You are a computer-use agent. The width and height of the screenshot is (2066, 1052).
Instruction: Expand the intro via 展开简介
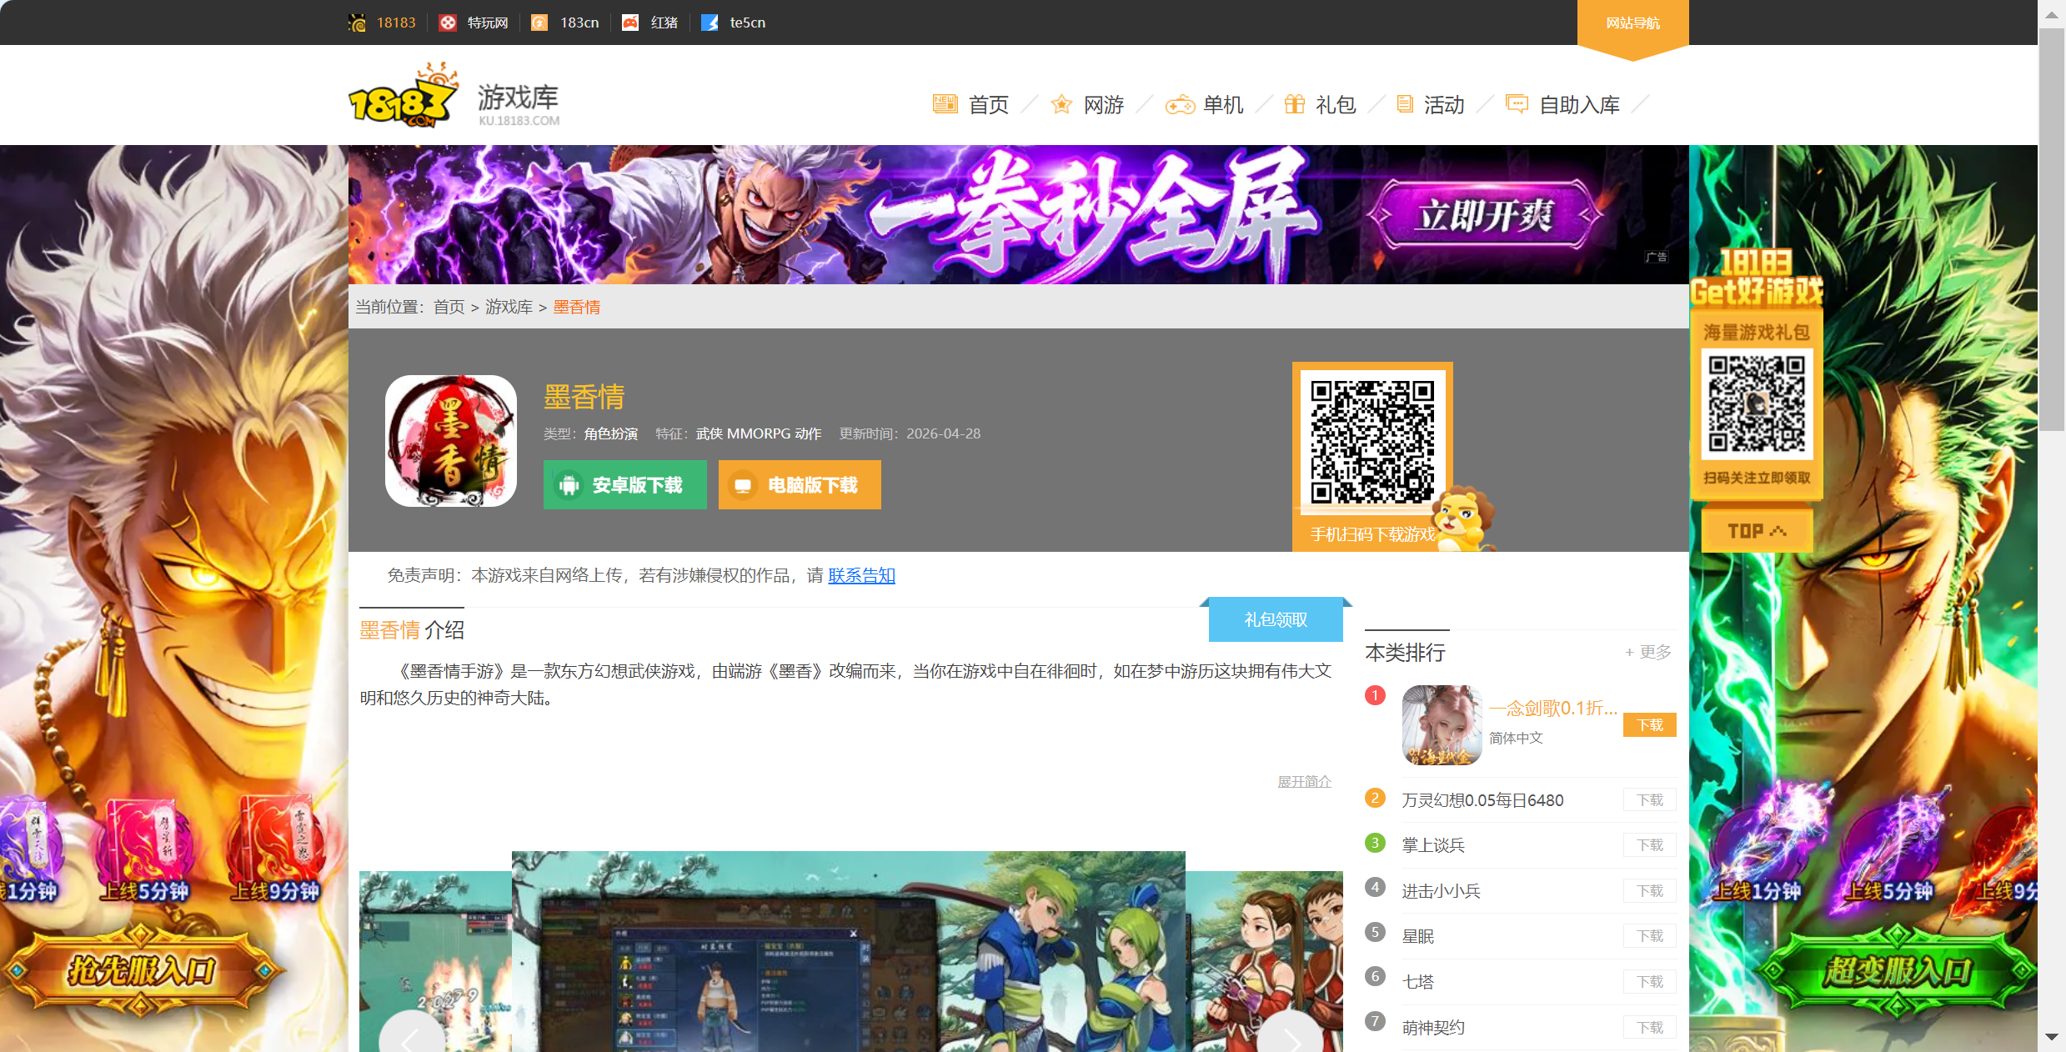pos(1304,781)
